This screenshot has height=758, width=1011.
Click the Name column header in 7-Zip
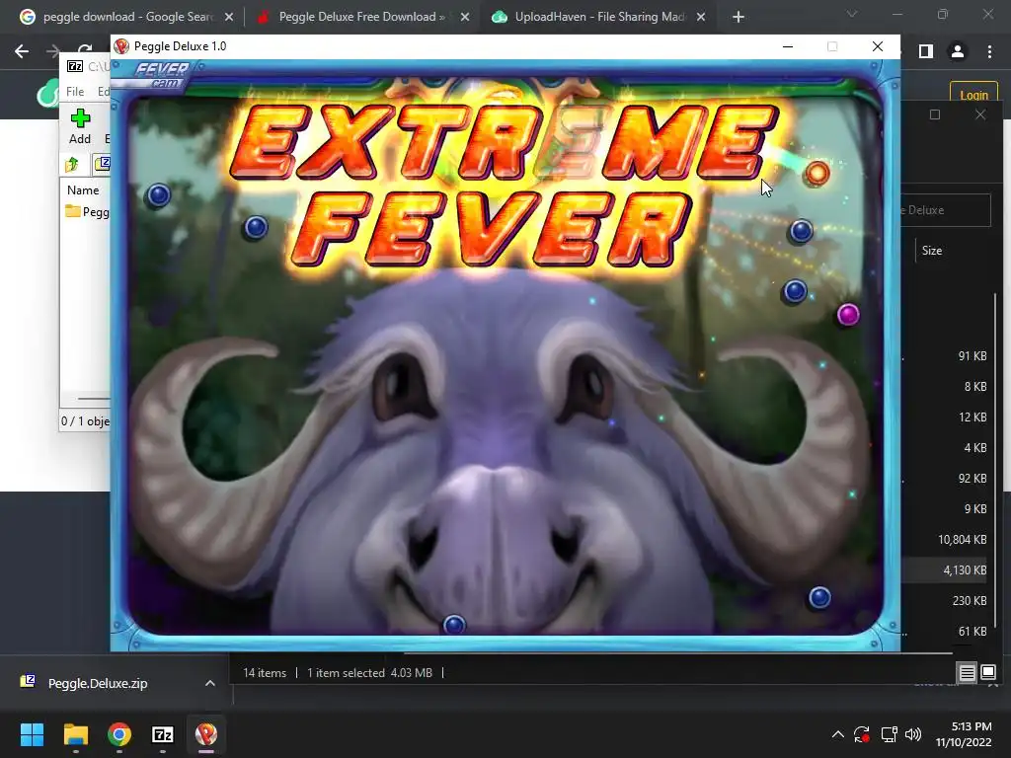click(x=83, y=190)
